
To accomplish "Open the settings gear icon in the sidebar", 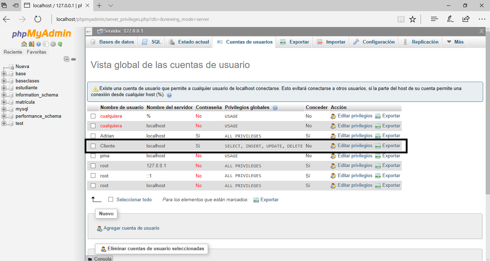I will [53, 44].
